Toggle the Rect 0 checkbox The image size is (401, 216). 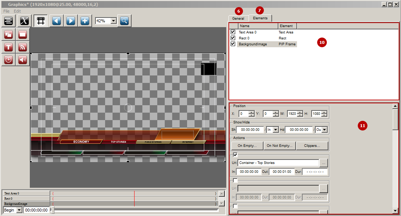[x=233, y=38]
